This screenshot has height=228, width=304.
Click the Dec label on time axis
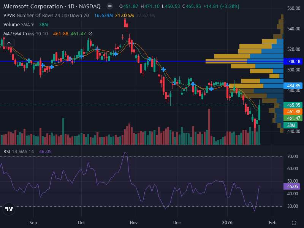177,223
